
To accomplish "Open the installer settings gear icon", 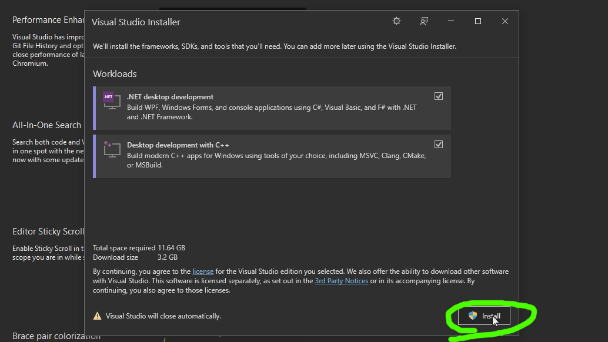I will point(396,21).
